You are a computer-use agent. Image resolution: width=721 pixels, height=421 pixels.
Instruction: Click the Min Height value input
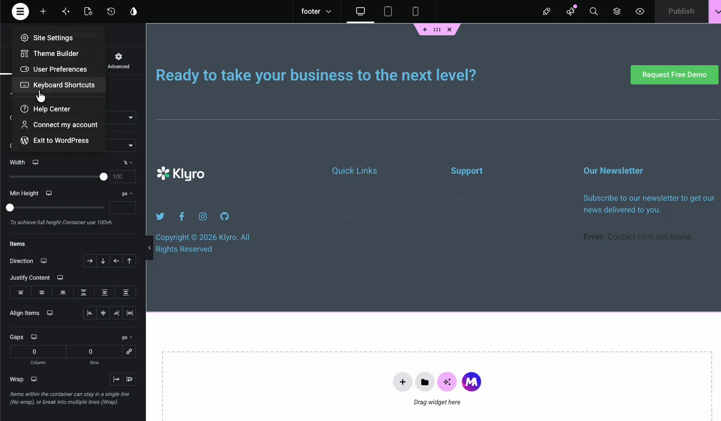click(x=123, y=208)
